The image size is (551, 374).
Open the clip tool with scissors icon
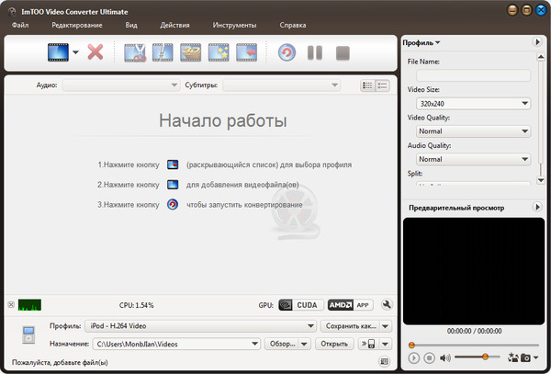point(136,53)
